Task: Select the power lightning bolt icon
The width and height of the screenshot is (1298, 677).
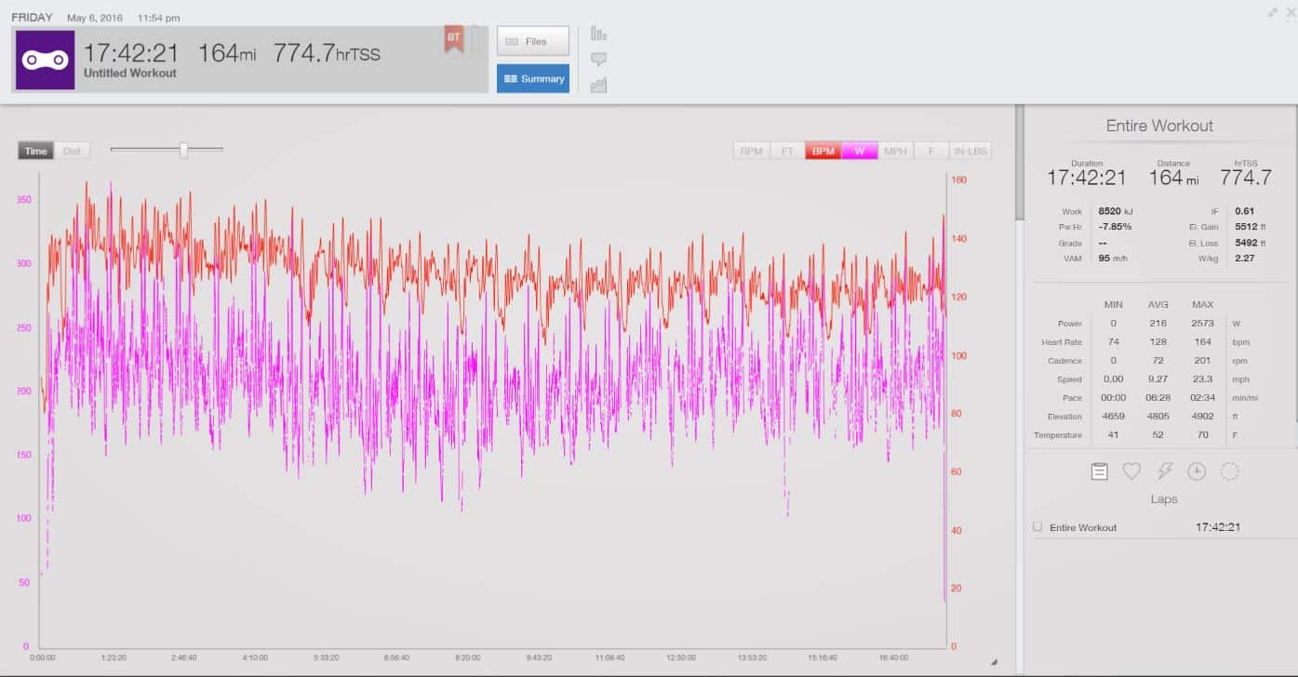Action: click(1165, 471)
